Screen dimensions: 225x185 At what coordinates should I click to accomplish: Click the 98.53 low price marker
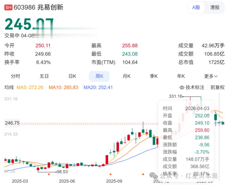pos(62,172)
